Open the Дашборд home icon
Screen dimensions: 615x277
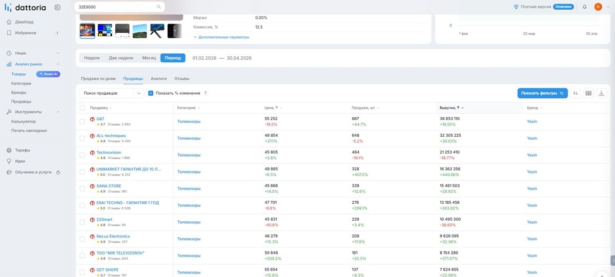click(9, 22)
